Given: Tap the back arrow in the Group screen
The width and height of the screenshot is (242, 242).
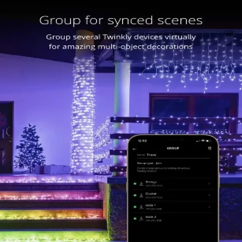Looking at the screenshot, I should tap(135, 149).
